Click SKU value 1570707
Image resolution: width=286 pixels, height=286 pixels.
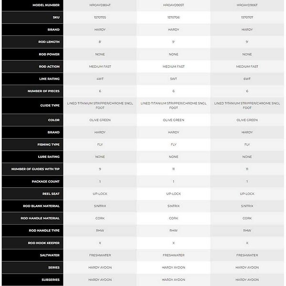(x=247, y=17)
